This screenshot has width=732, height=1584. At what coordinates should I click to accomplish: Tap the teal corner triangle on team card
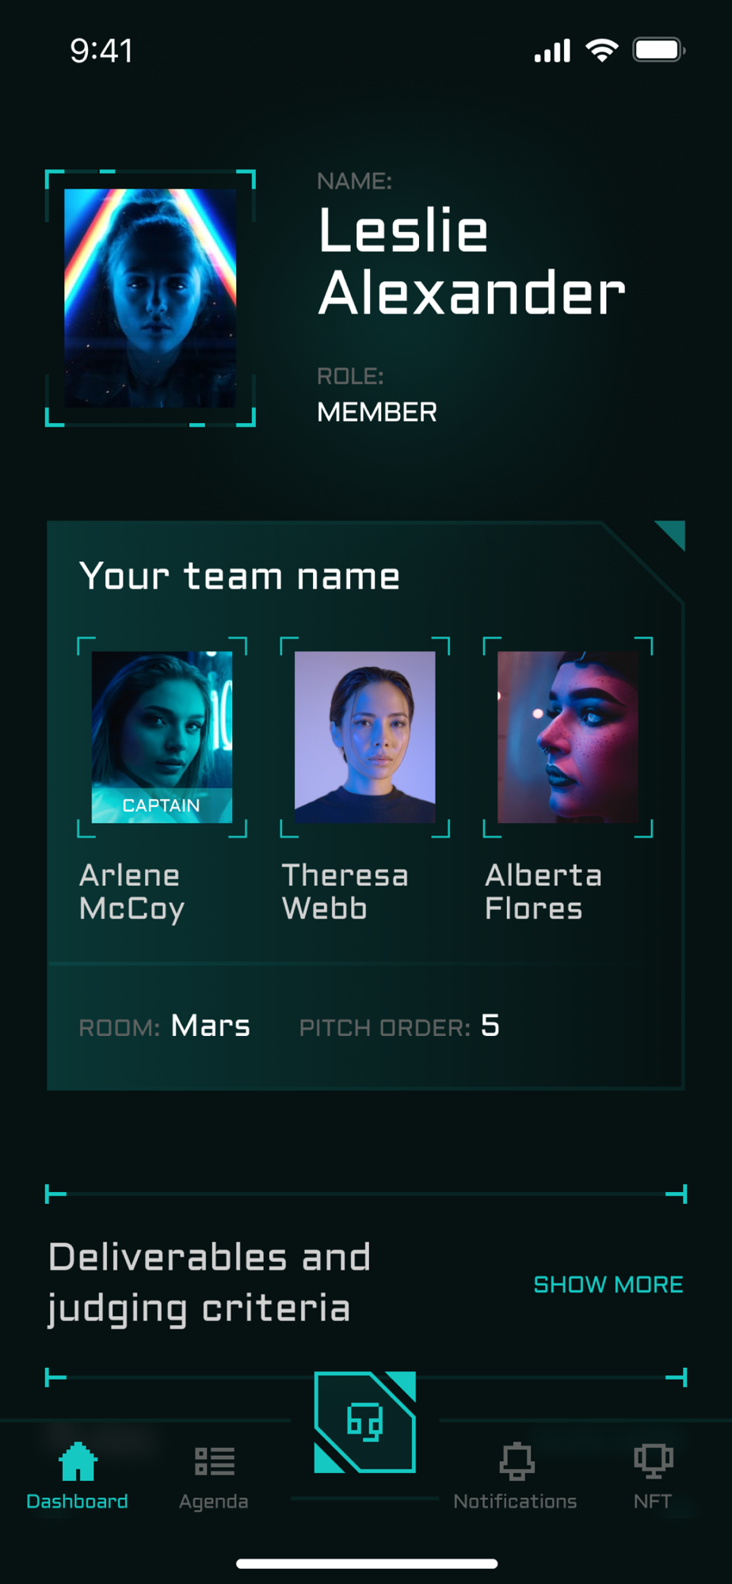pyautogui.click(x=673, y=533)
